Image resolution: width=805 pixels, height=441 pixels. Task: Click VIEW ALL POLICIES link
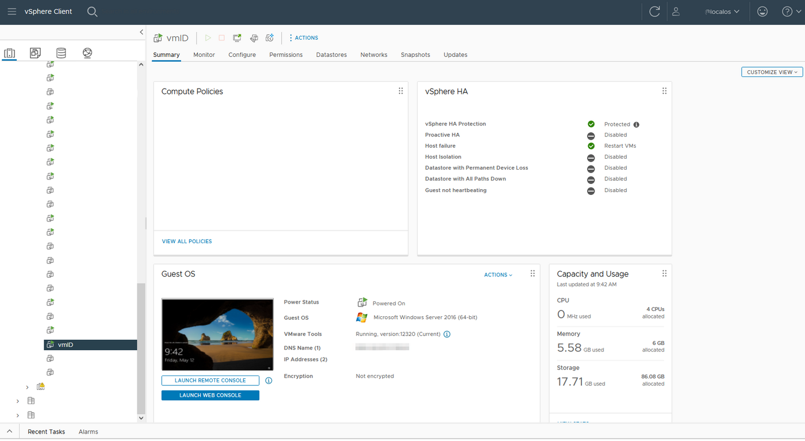[186, 241]
